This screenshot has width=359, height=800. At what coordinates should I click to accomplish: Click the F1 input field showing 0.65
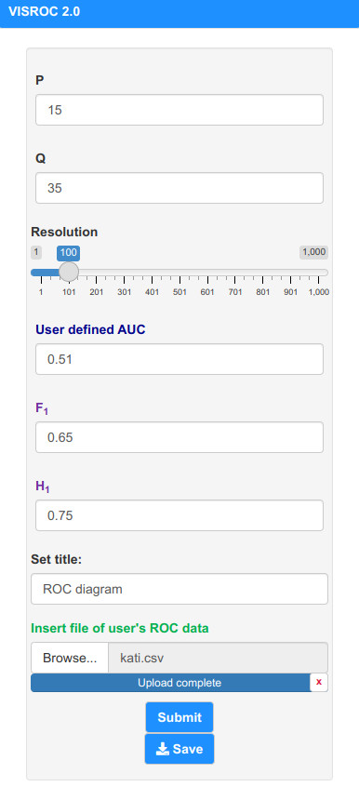179,437
